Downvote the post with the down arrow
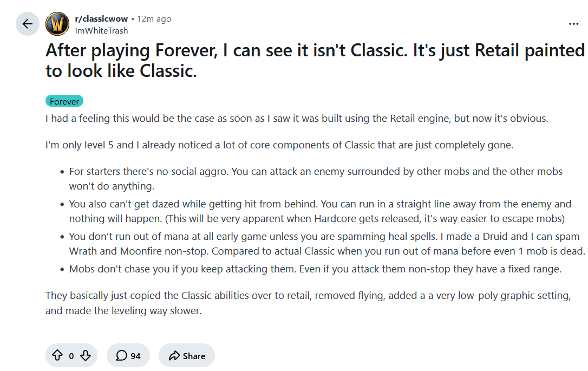The width and height of the screenshot is (588, 371). pyautogui.click(x=86, y=355)
